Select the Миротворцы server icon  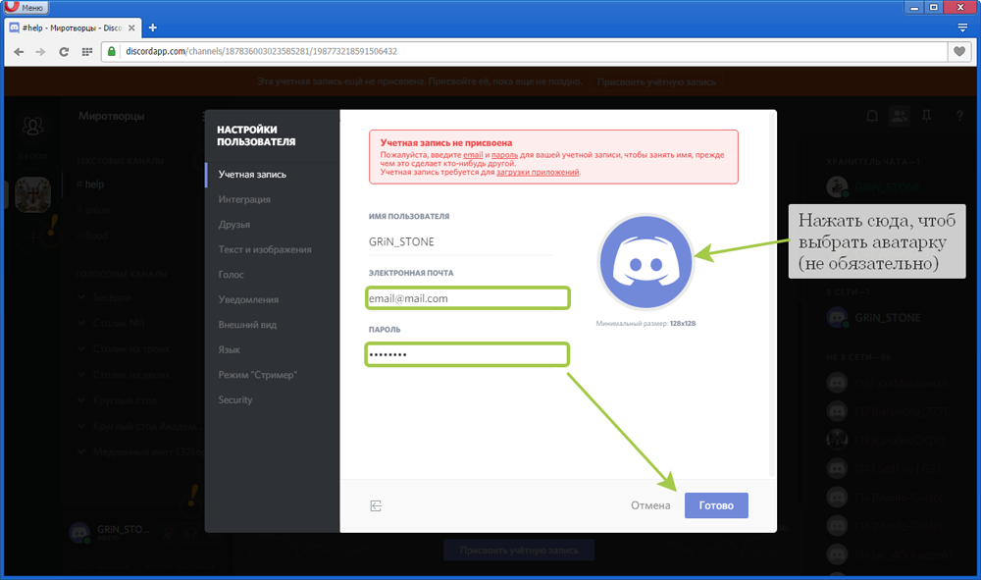point(32,194)
